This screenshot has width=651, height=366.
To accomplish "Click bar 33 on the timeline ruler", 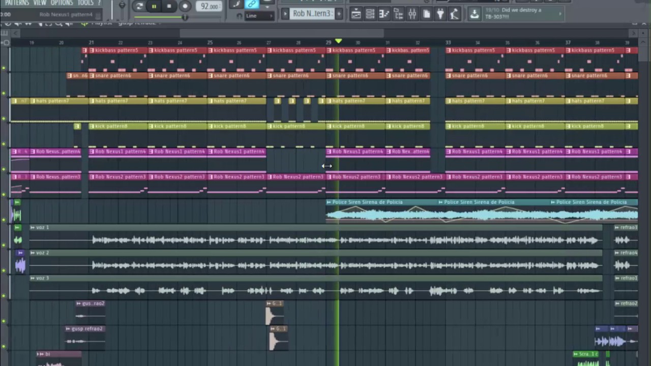I will pos(448,43).
